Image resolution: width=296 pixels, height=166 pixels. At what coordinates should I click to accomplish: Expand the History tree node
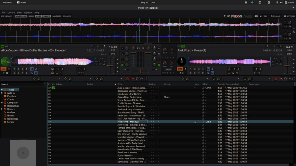[2, 109]
